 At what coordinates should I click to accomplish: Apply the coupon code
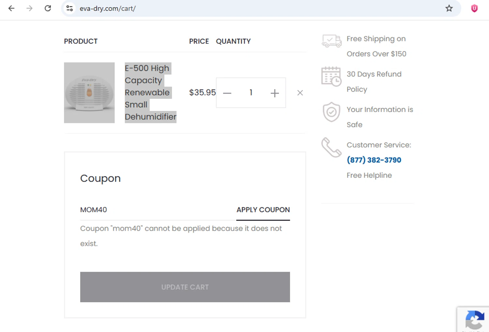point(263,210)
